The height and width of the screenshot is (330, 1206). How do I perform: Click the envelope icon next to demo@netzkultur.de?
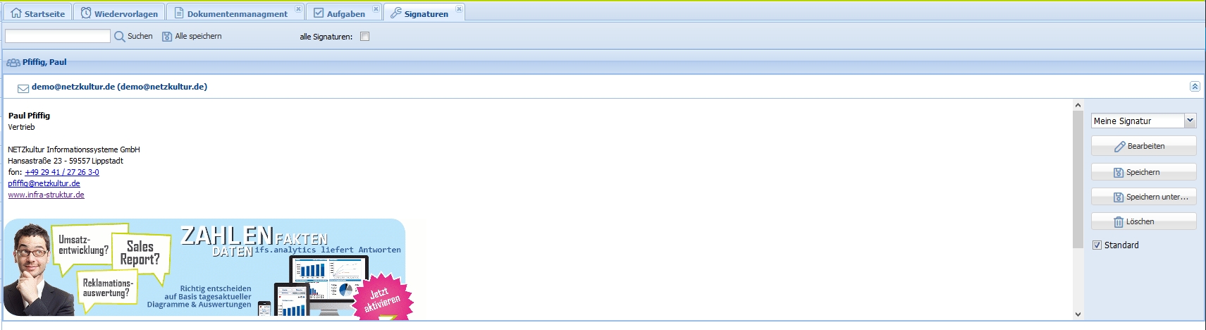(23, 88)
